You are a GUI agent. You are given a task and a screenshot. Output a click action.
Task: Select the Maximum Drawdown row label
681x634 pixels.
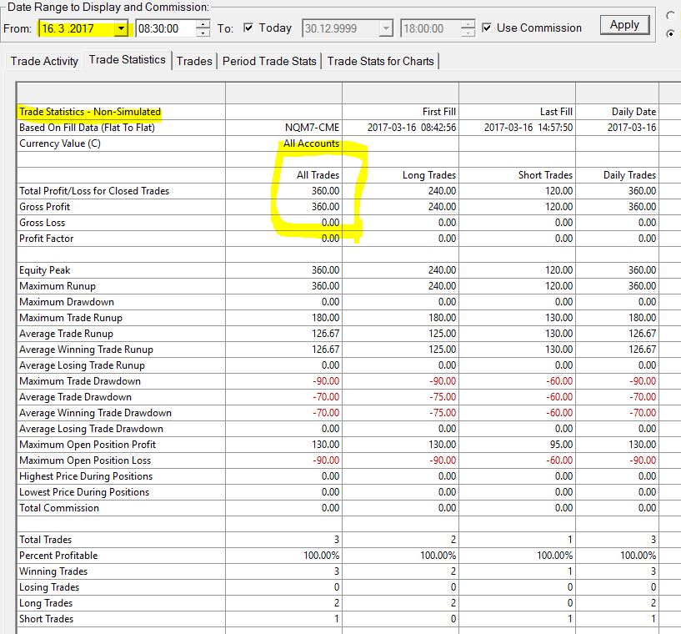(67, 302)
